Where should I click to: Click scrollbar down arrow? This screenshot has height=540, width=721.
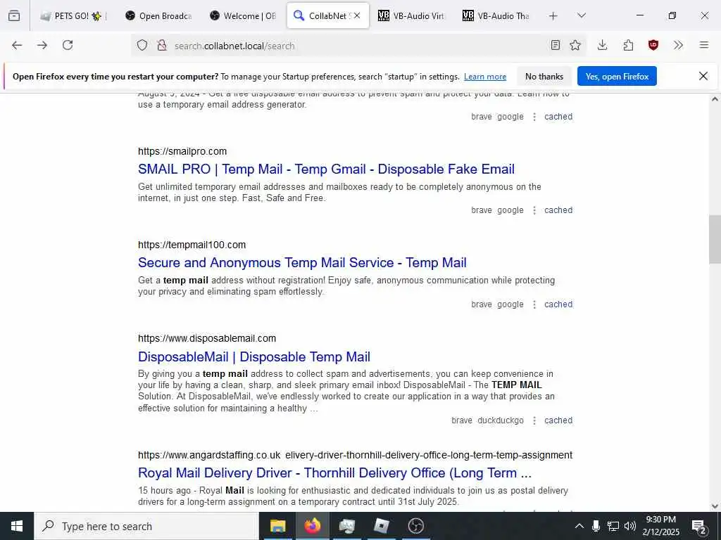pyautogui.click(x=715, y=506)
